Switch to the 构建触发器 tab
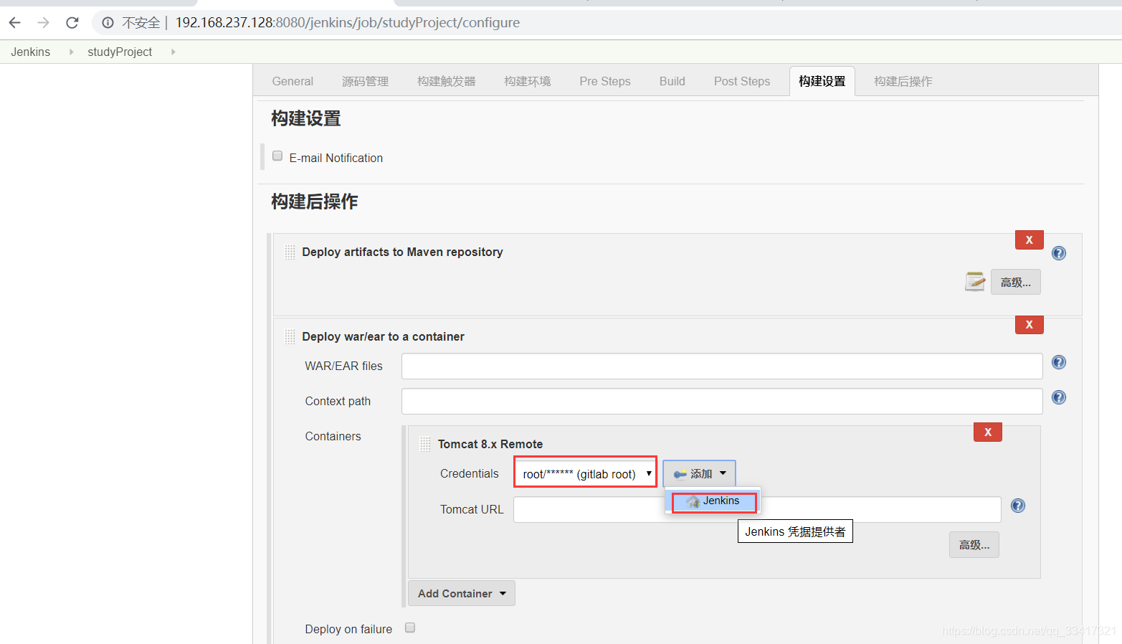 click(x=446, y=81)
